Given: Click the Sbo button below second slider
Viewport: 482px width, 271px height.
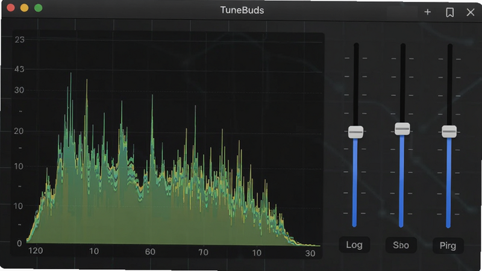Looking at the screenshot, I should (x=401, y=245).
